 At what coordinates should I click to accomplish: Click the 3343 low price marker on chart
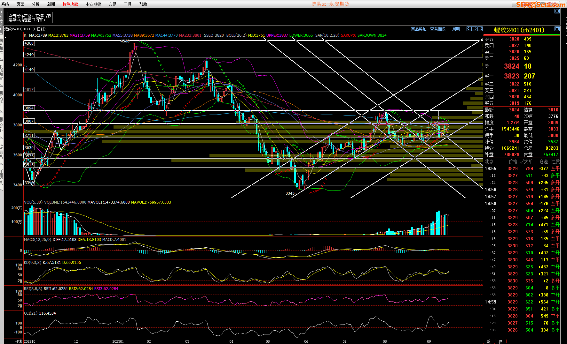290,193
